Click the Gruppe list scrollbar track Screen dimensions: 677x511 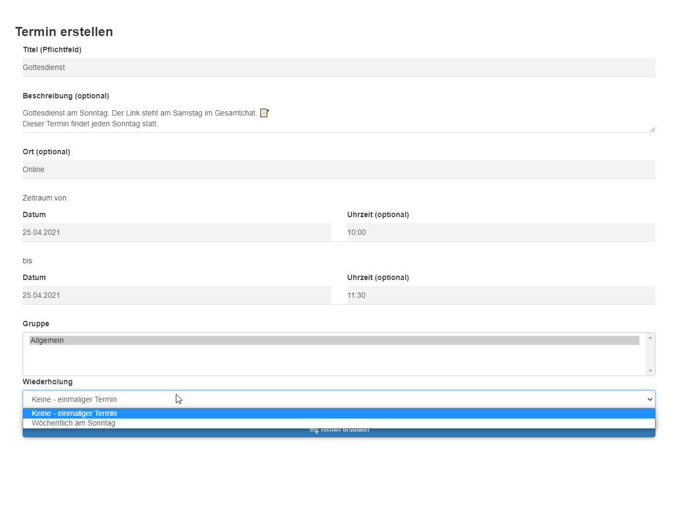650,355
